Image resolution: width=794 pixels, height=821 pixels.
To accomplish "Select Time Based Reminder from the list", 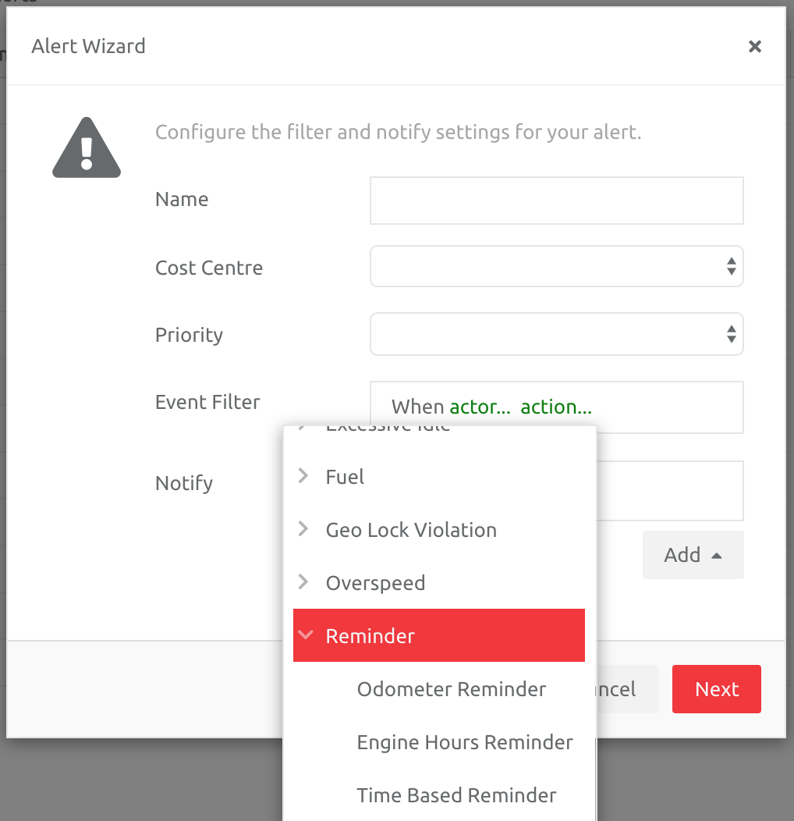I will [456, 795].
